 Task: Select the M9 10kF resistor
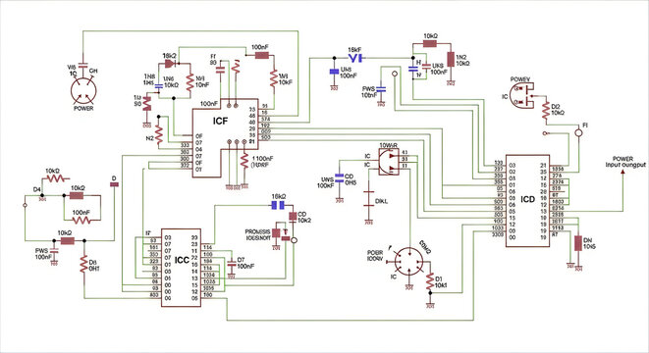tap(273, 78)
